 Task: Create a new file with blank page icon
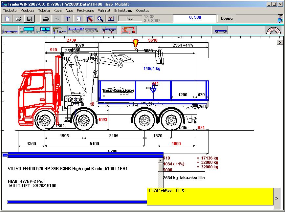click(8, 19)
